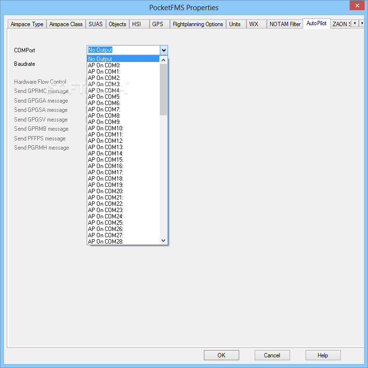Go to the Objects tab
The width and height of the screenshot is (368, 368).
click(117, 24)
